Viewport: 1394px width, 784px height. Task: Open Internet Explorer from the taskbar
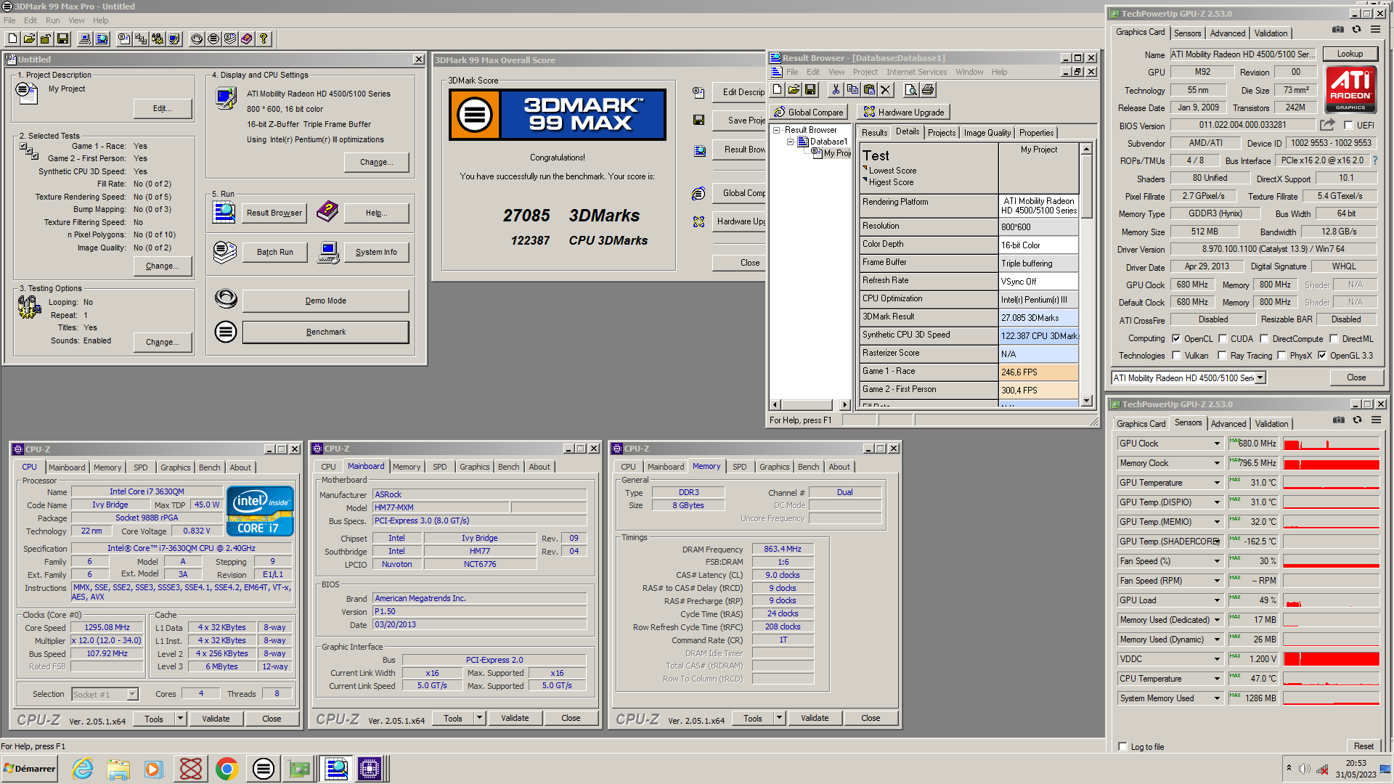(x=83, y=768)
